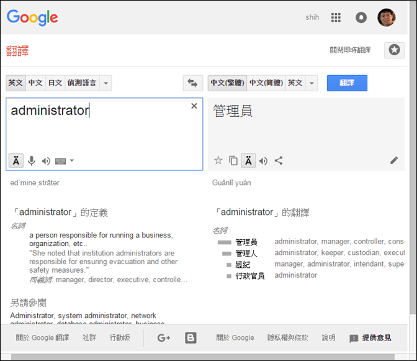
Task: Expand the source language dropdown
Action: point(105,83)
